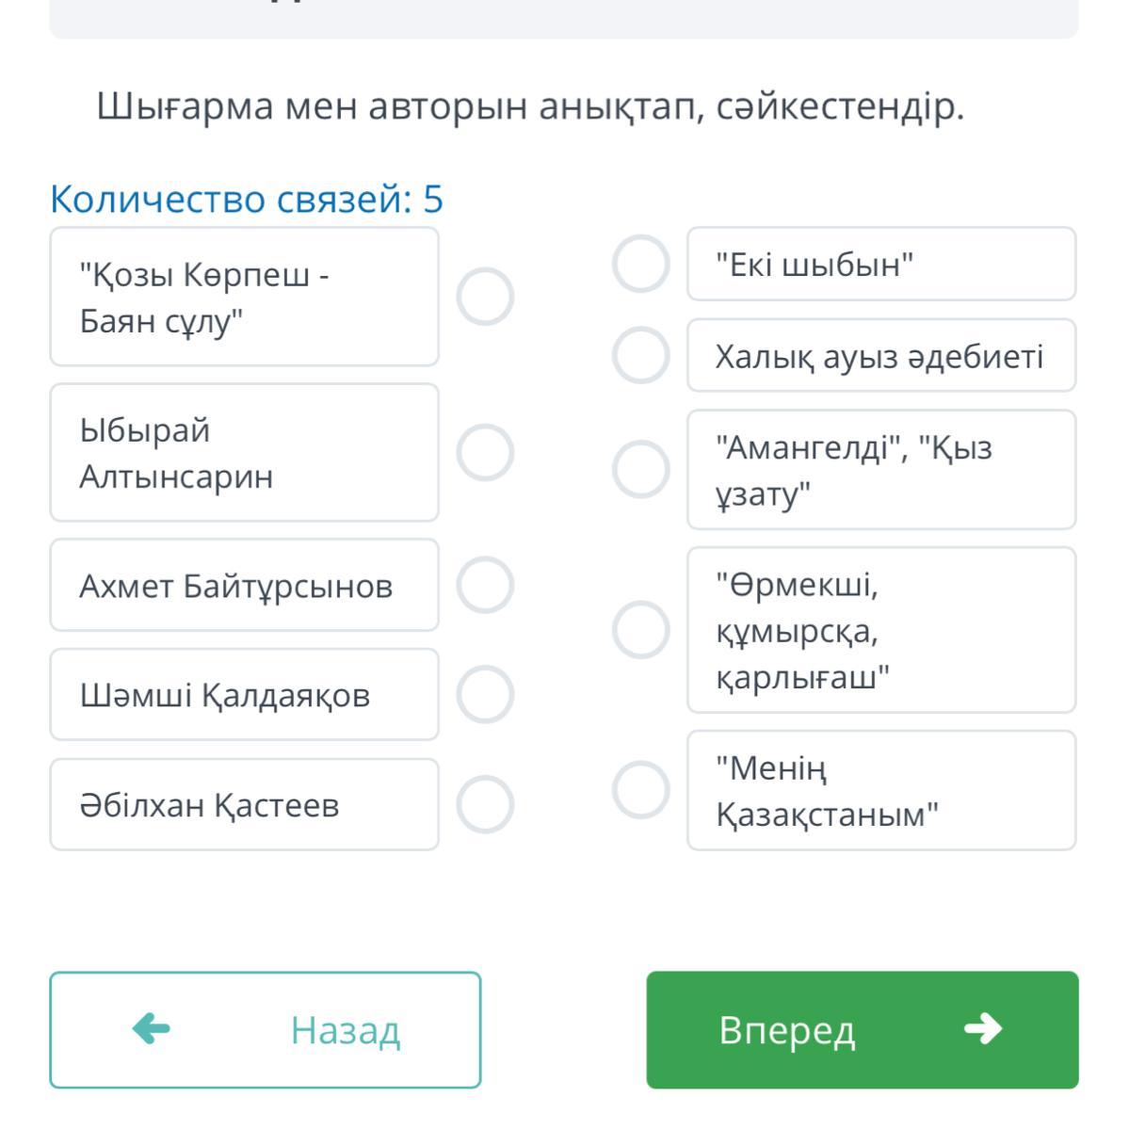
Task: Select connector circle beside "Екі шыбын"
Action: 641,264
